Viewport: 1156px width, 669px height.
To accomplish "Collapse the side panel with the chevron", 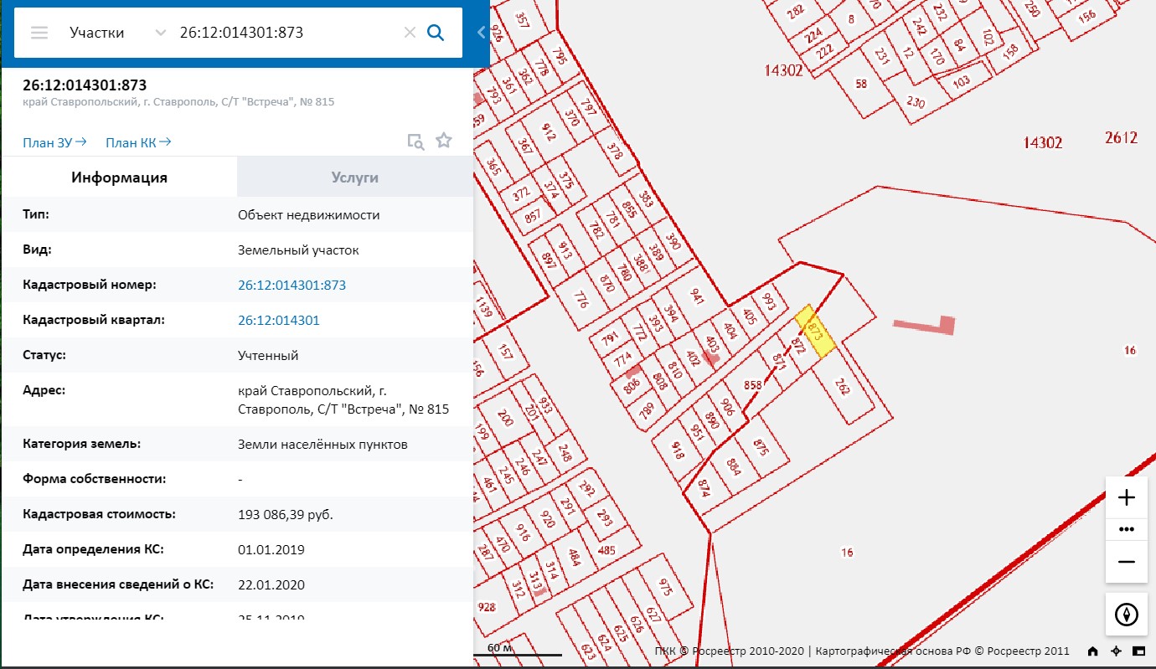I will point(481,33).
